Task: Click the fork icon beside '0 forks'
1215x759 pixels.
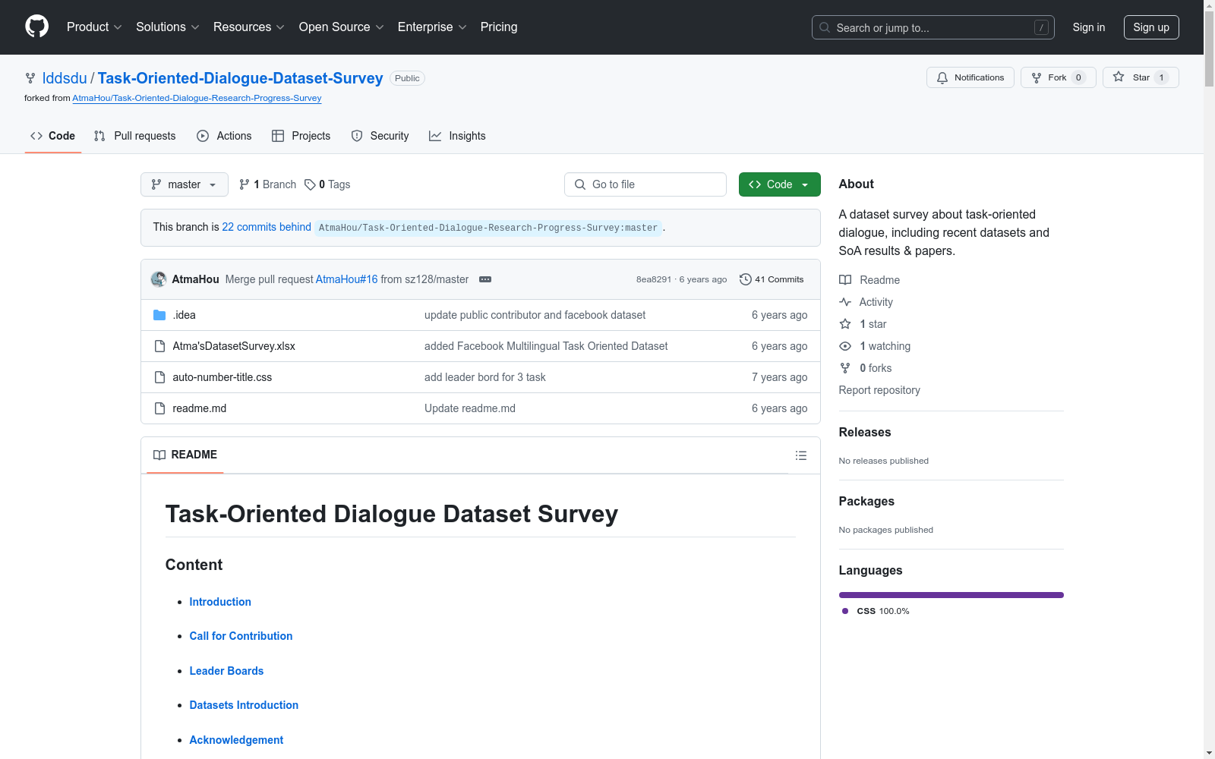Action: pos(845,368)
